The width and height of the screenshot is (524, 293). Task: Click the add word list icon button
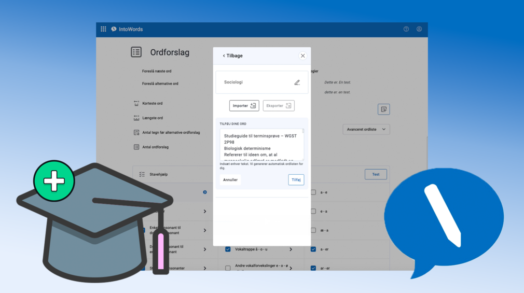click(383, 109)
